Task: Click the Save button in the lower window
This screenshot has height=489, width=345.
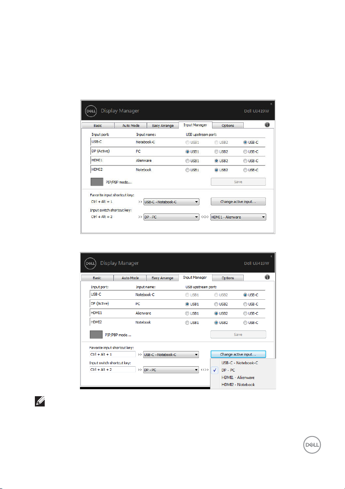Action: pyautogui.click(x=238, y=334)
